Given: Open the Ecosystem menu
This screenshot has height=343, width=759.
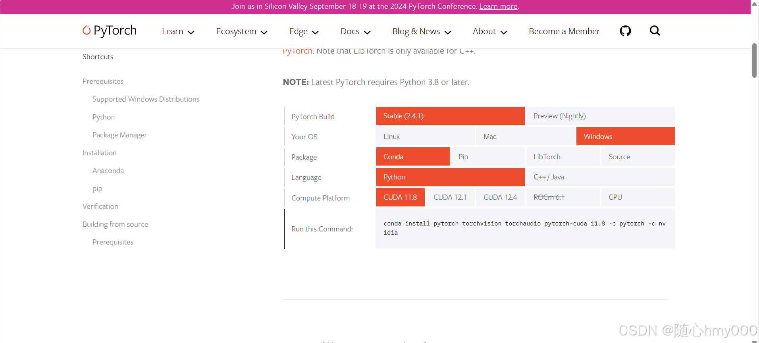Looking at the screenshot, I should [236, 31].
